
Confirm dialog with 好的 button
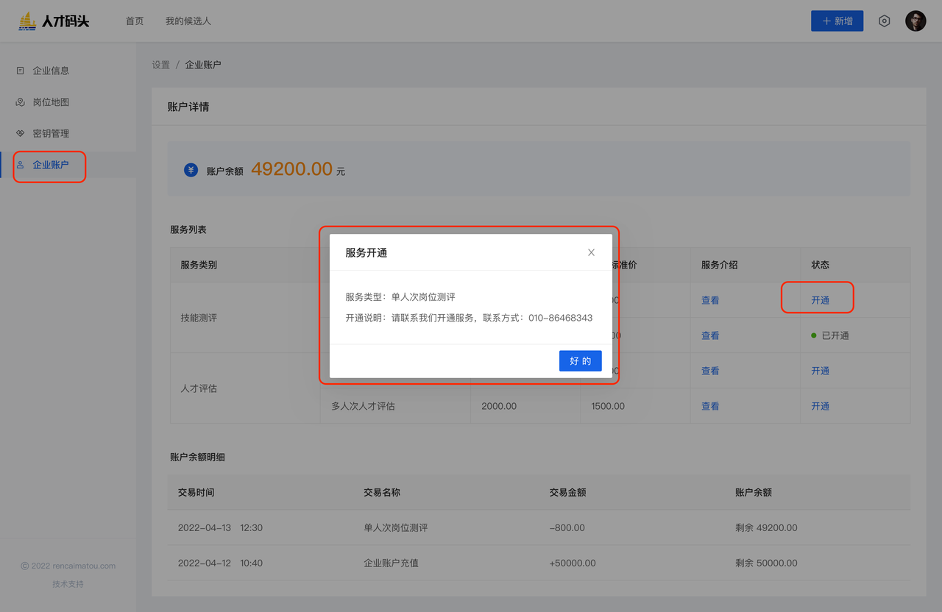(580, 361)
